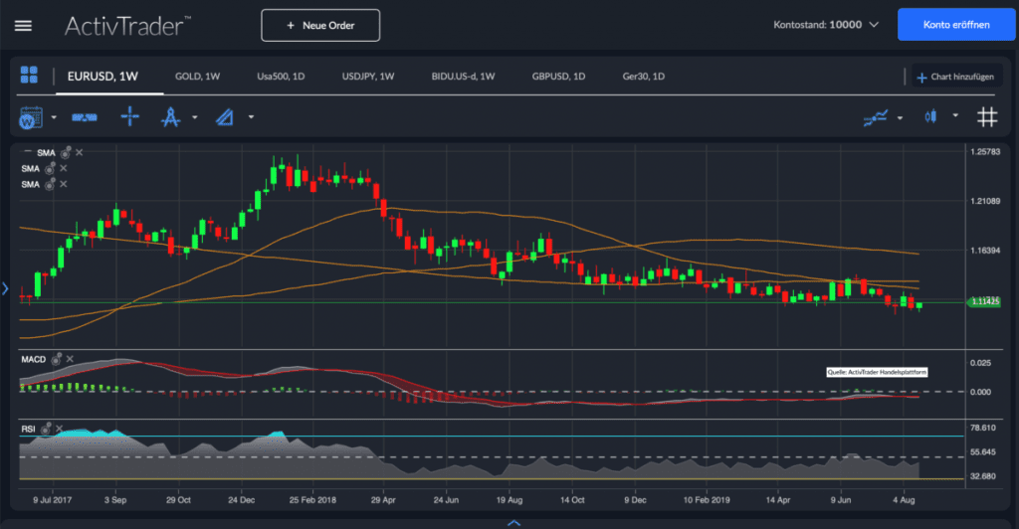Click the RSI 78.610 axis value

(982, 428)
